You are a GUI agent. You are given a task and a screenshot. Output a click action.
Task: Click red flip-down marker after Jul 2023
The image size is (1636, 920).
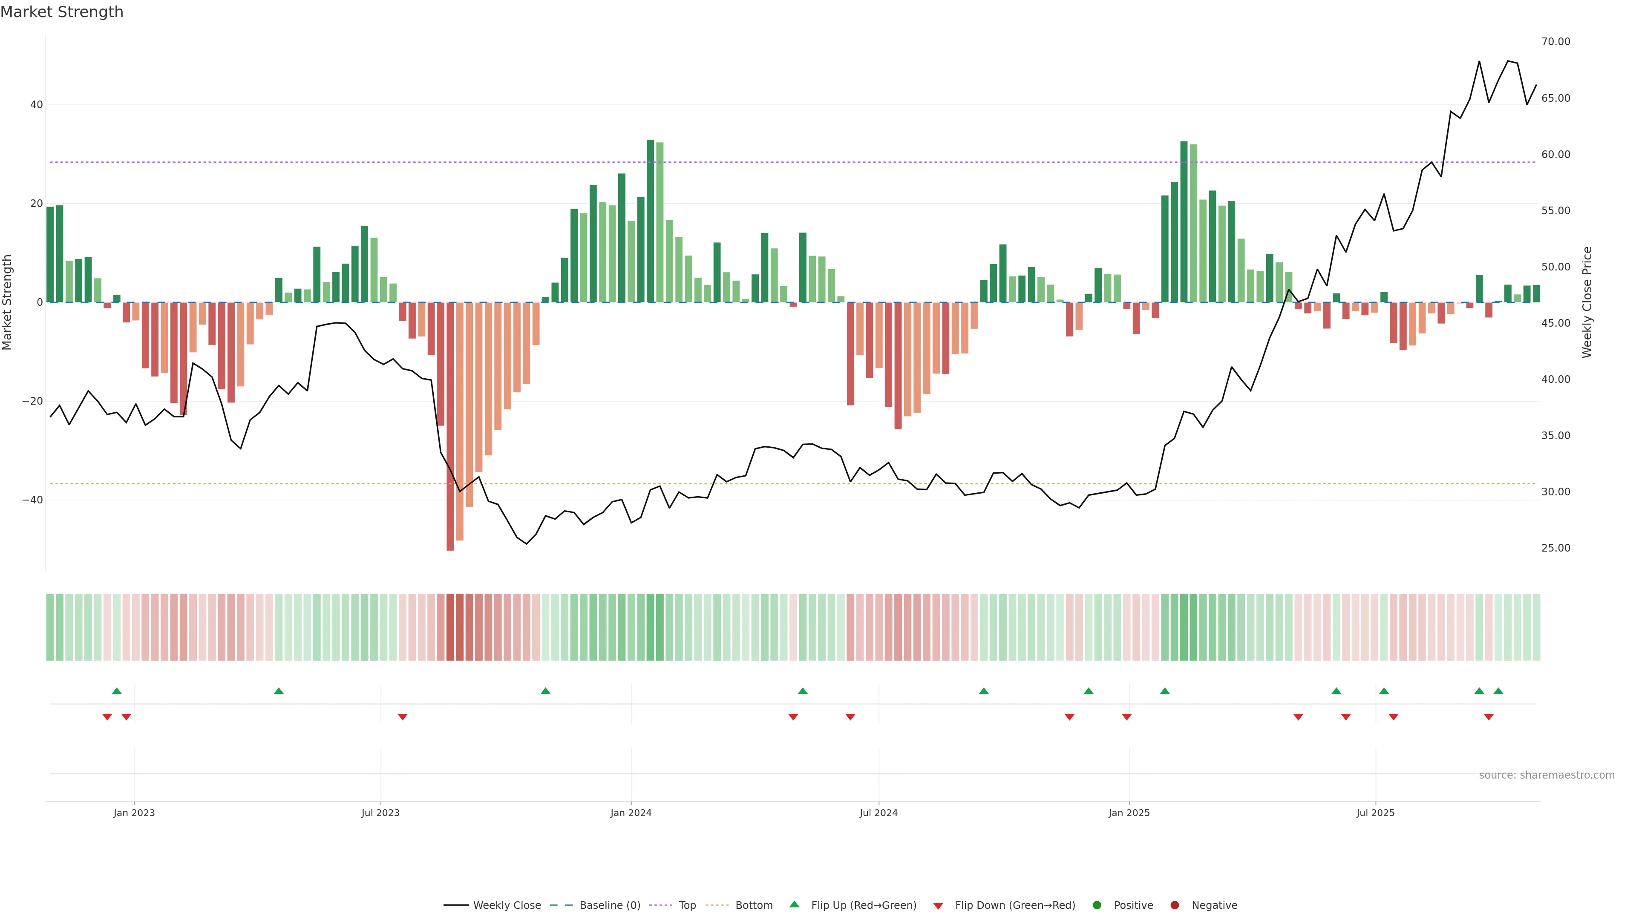point(403,717)
